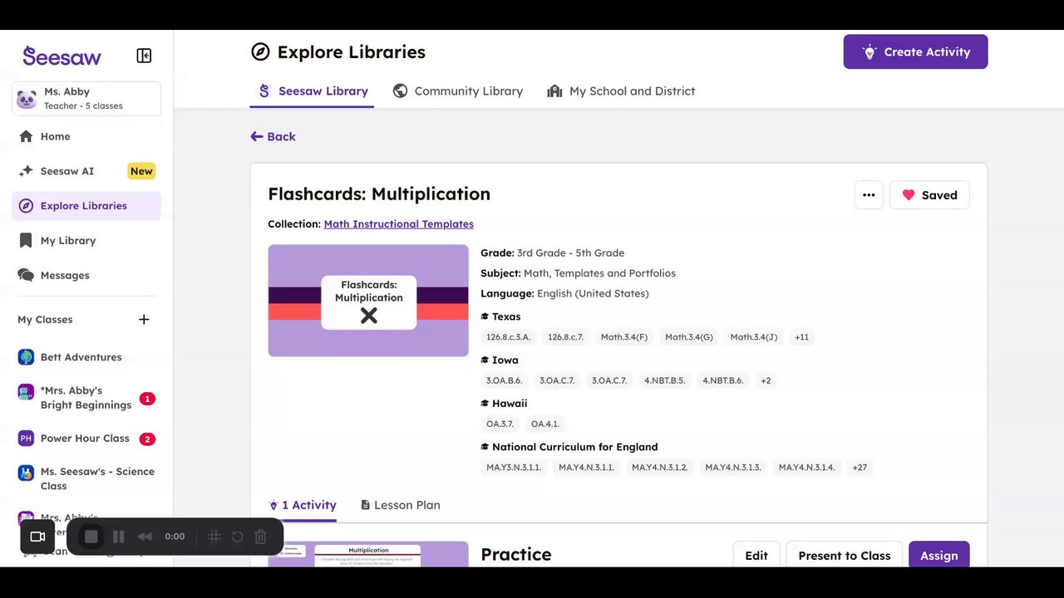Click the MA.Y3.N.3.1.1. standard tag
The width and height of the screenshot is (1064, 598).
(514, 468)
